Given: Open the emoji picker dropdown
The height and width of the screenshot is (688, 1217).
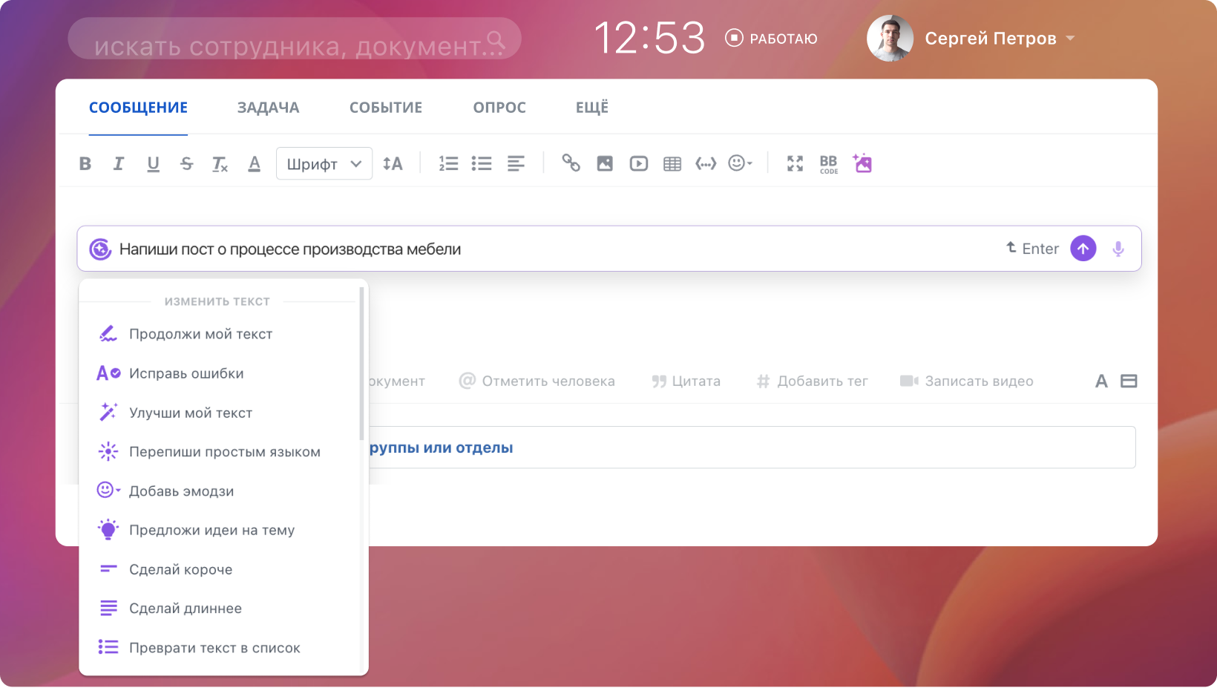Looking at the screenshot, I should click(739, 163).
